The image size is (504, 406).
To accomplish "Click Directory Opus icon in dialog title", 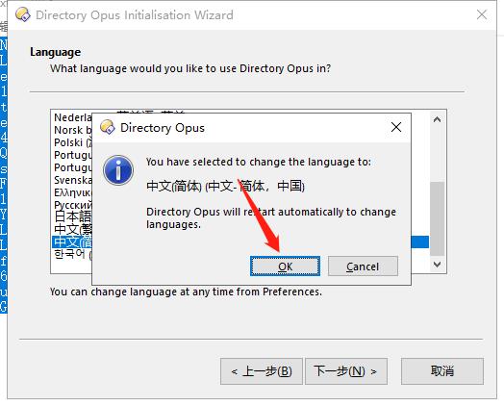I will coord(108,127).
